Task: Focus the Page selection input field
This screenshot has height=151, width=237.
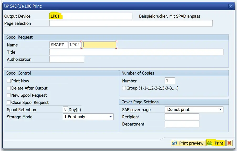Action: point(131,23)
